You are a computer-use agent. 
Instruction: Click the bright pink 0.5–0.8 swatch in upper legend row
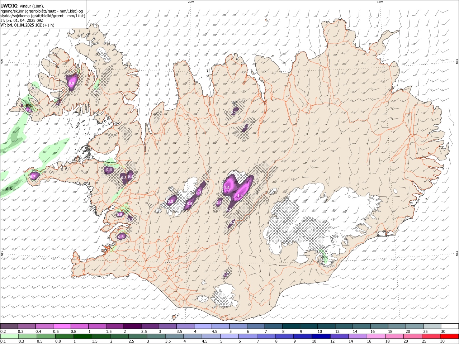pyautogui.click(x=62, y=326)
